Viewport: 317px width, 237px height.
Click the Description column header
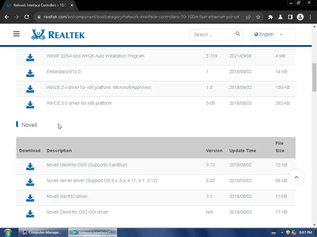tap(59, 151)
